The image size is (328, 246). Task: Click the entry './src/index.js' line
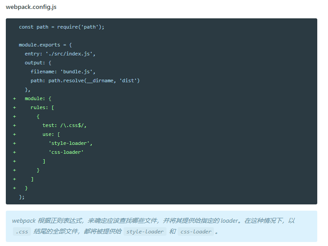click(x=60, y=54)
